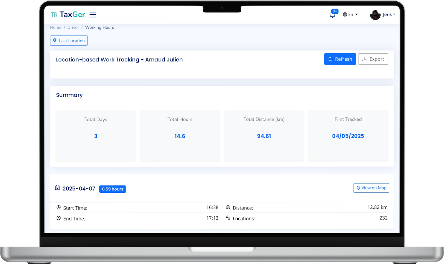Open Last Location button
The width and height of the screenshot is (444, 264).
(69, 41)
